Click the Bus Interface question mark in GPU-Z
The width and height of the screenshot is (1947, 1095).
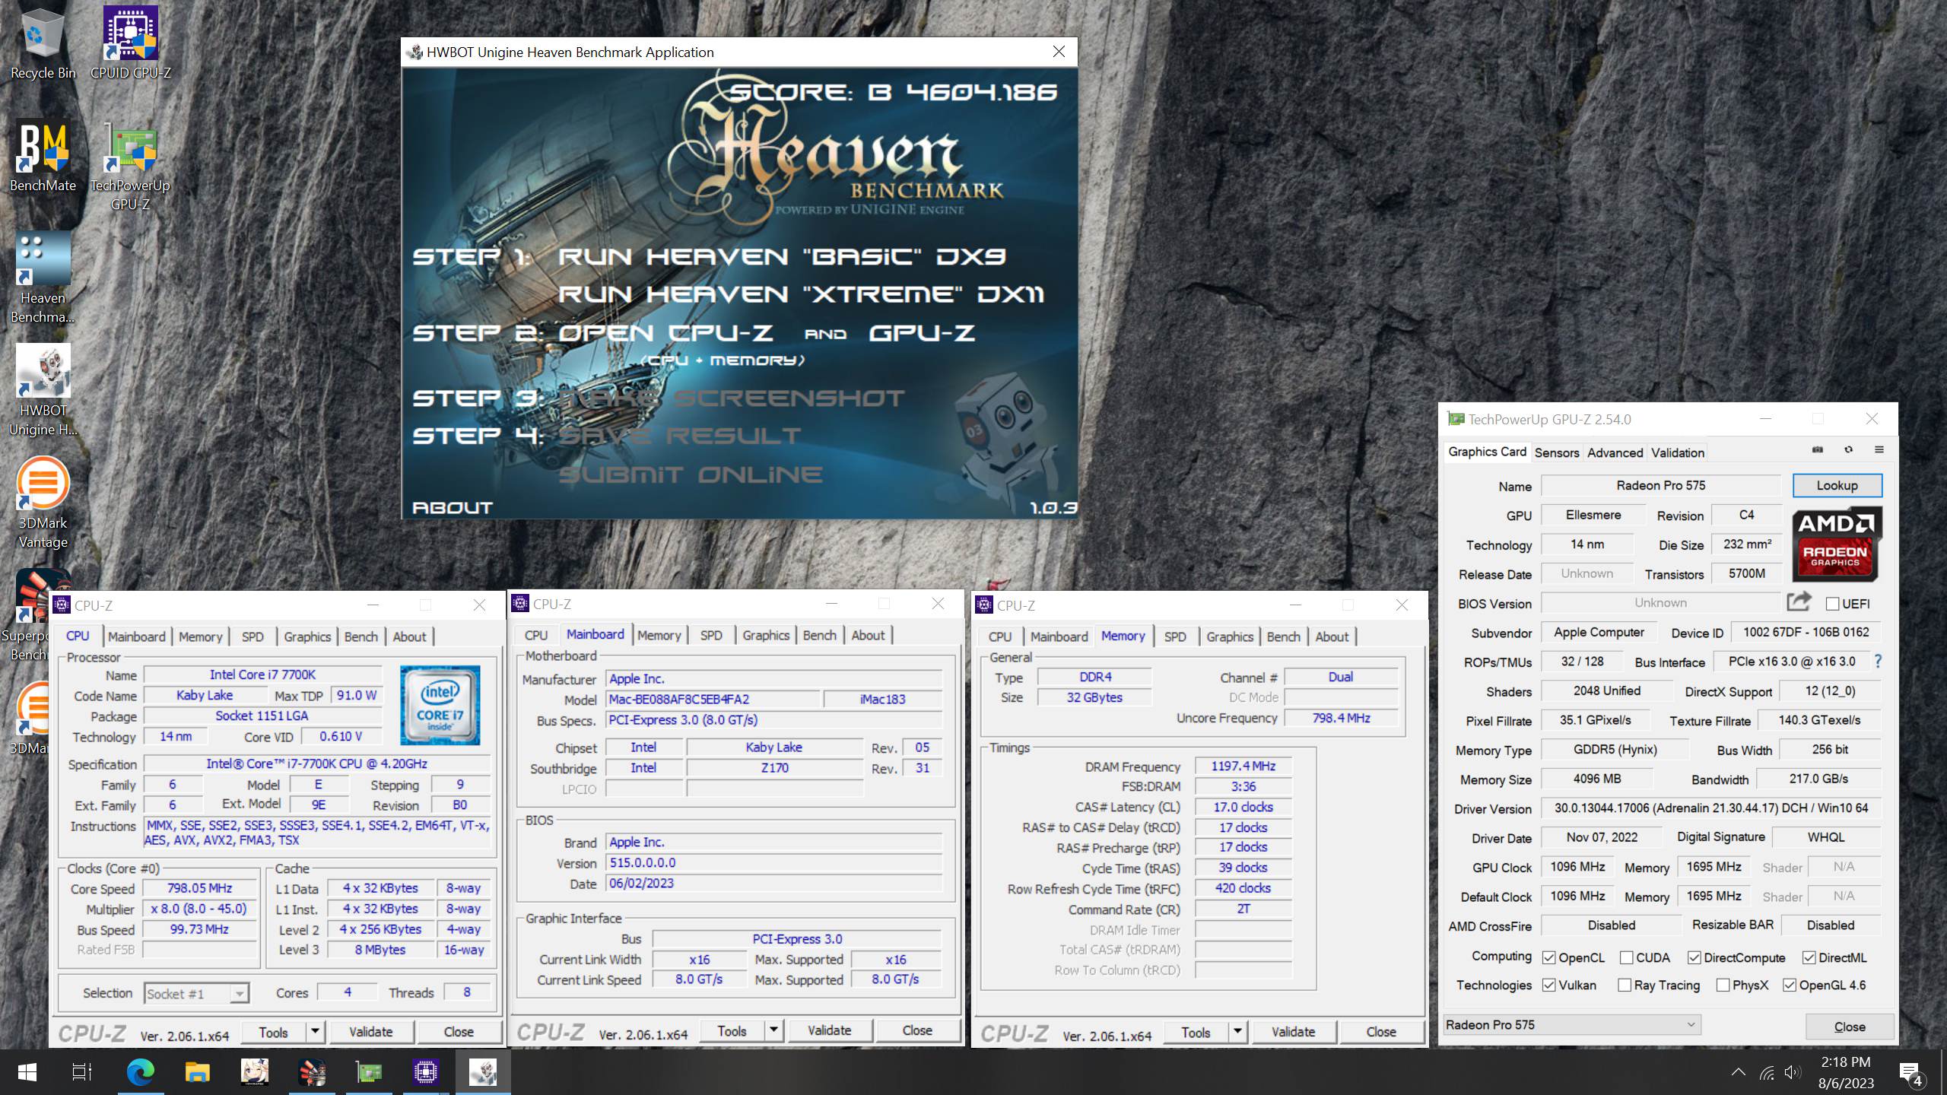[x=1878, y=662]
